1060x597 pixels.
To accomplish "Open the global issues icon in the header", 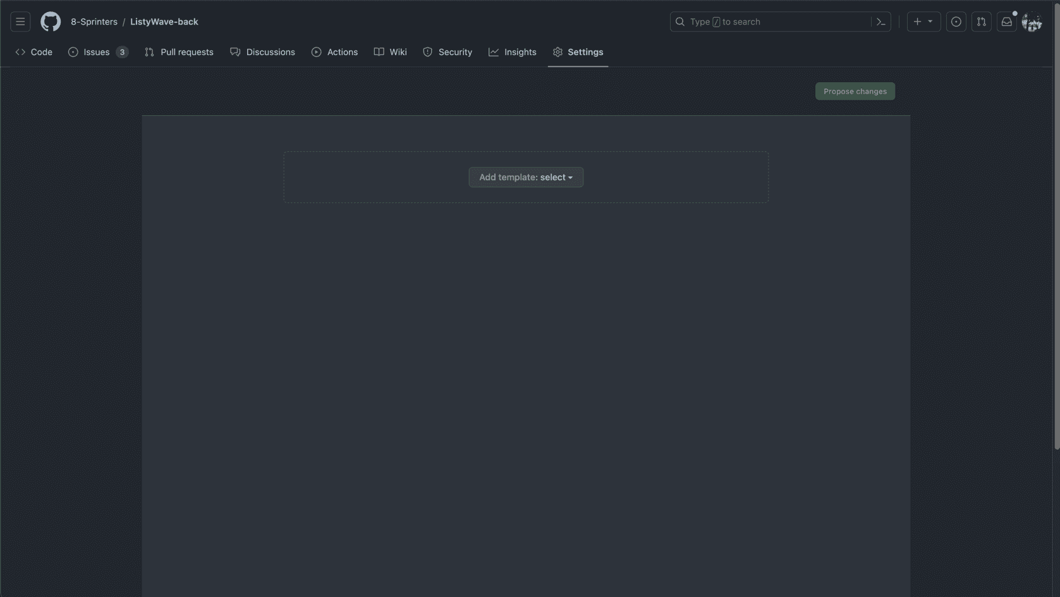I will click(x=956, y=22).
